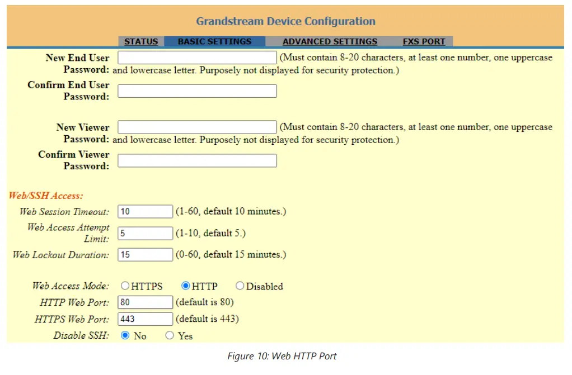Screen dimensions: 572x375
Task: Select HTTPS web access mode
Action: click(x=125, y=286)
